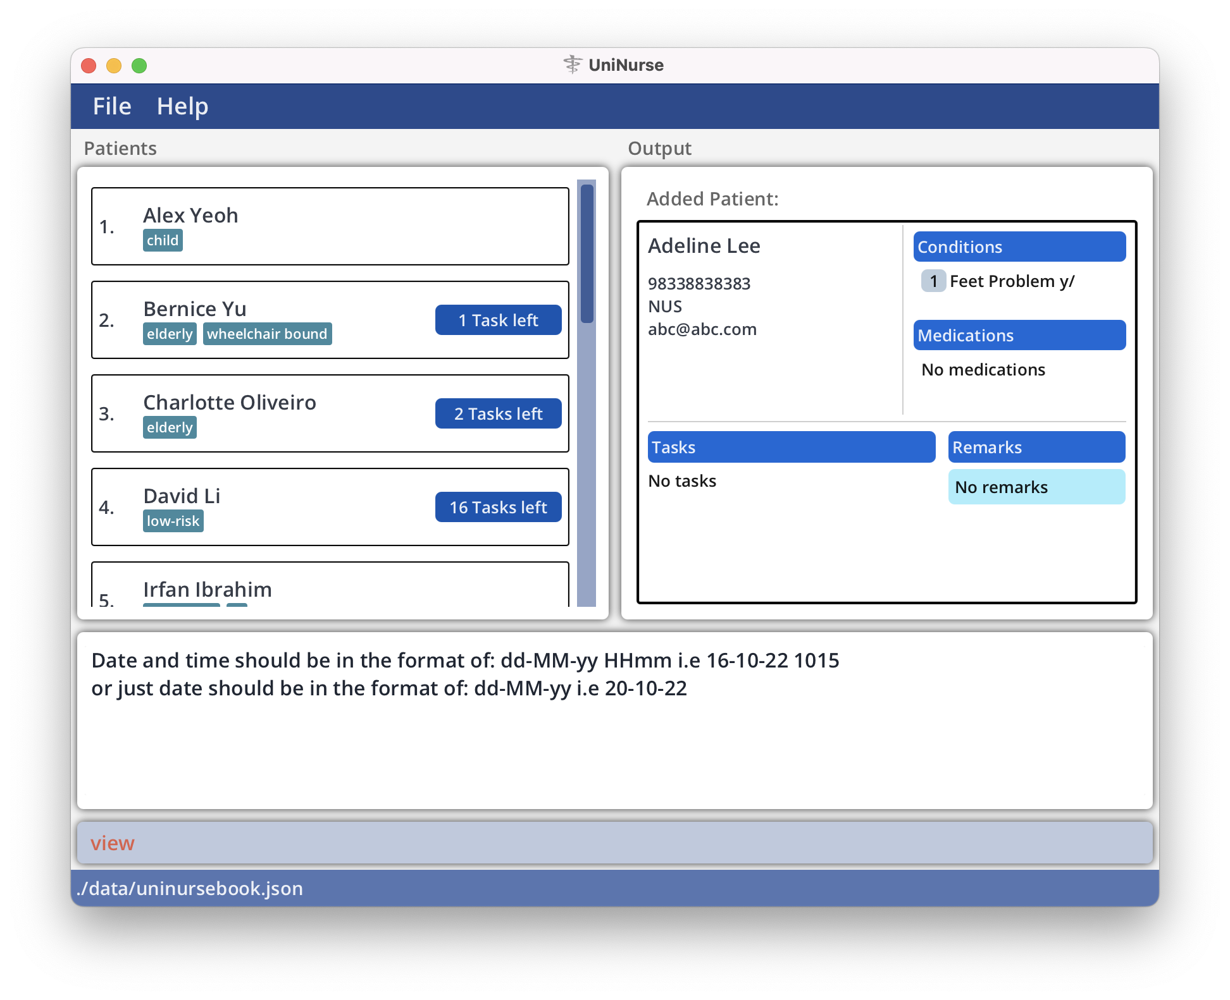Open the Help menu

point(181,105)
